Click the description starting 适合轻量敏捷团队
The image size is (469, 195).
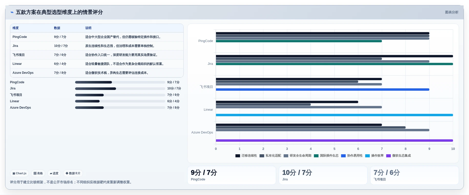coord(125,64)
